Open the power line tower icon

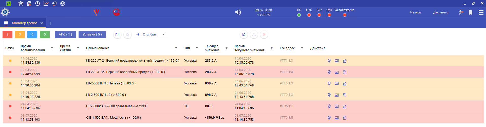coord(21,4)
